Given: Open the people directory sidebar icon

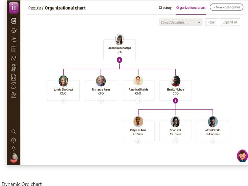Looking at the screenshot, I should point(13,21).
